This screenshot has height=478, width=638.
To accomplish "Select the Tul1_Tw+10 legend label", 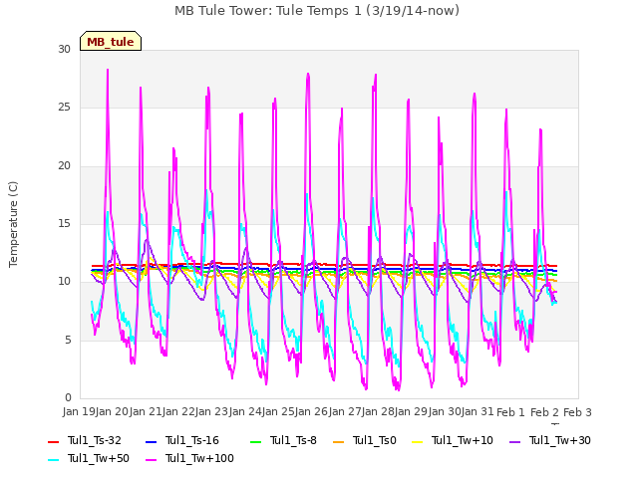I will pyautogui.click(x=463, y=440).
